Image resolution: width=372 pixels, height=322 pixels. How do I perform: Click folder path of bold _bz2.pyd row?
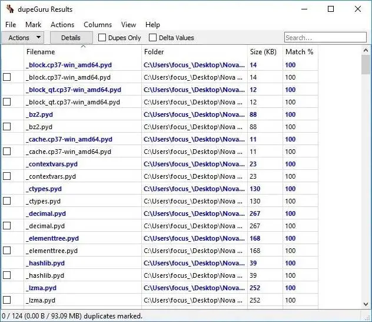194,114
